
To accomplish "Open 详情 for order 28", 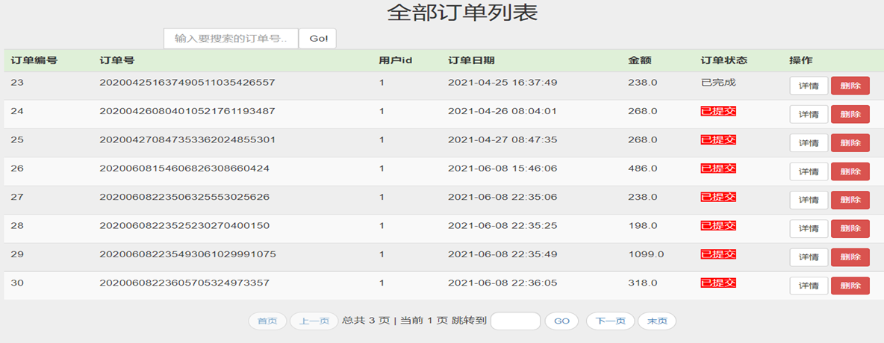I will pyautogui.click(x=809, y=229).
